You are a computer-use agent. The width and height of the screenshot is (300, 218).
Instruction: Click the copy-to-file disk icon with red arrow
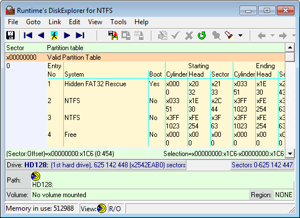coord(113,35)
